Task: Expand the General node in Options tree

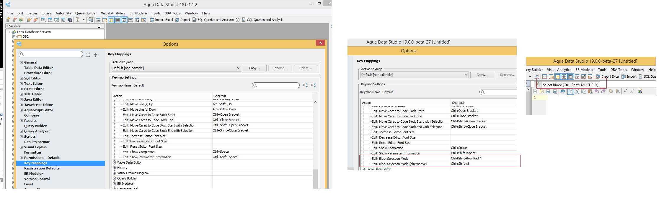Action: [21, 62]
